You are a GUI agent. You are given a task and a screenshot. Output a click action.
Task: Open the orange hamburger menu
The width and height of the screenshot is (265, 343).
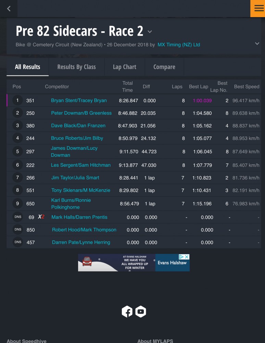[x=258, y=8]
